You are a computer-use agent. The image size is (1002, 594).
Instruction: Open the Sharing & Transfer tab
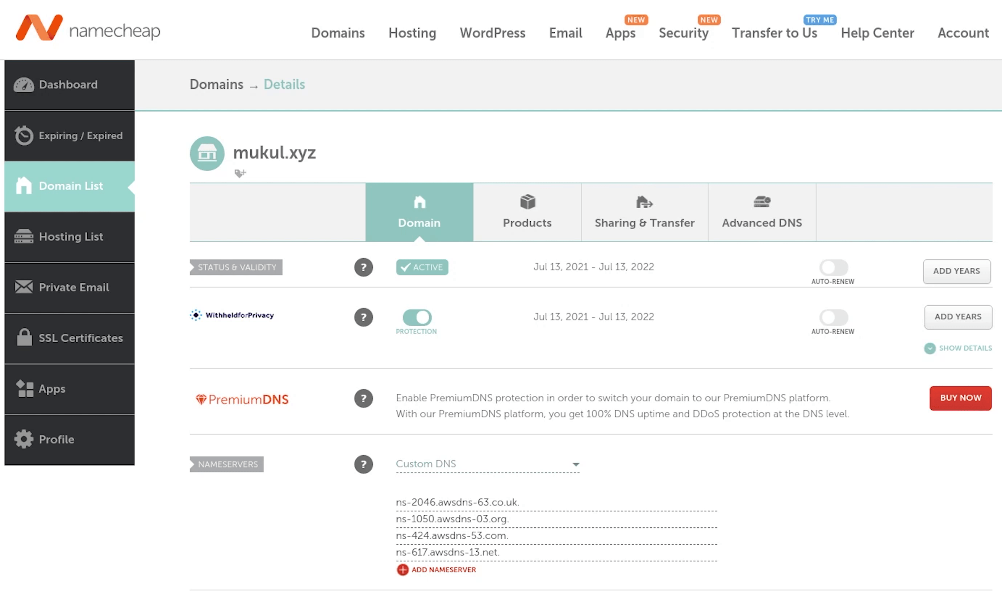[644, 213]
